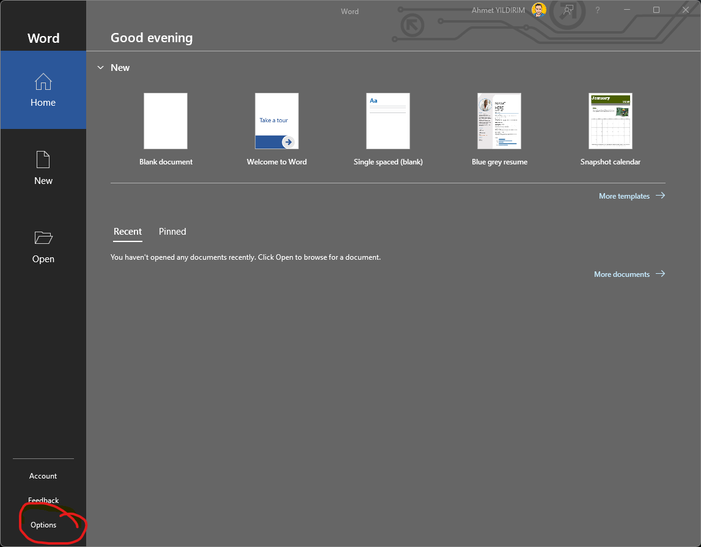Open the New document page in sidebar
Screen dimensions: 701x547
[x=43, y=168]
